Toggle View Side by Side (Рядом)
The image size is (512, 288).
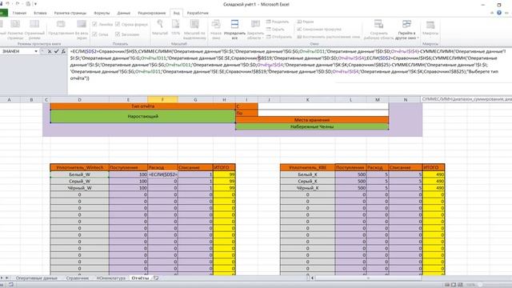click(x=306, y=22)
